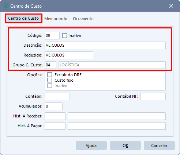Screen dimensions: 180x155
Task: Click the Hist. A Receber code field
Action: (x=55, y=116)
